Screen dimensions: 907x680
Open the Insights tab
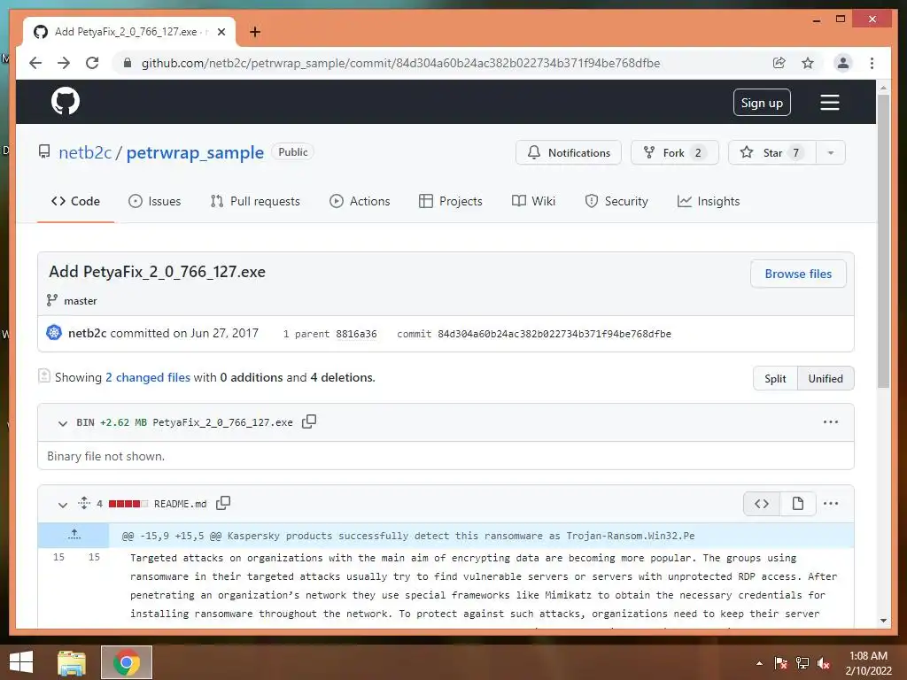click(709, 201)
